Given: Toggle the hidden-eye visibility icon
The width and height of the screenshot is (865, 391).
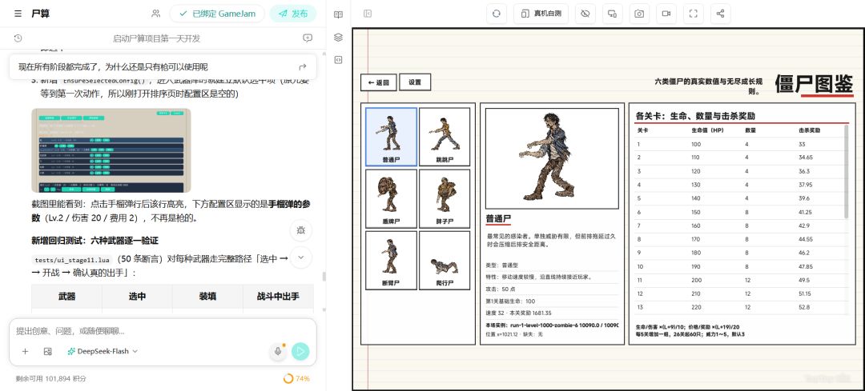Looking at the screenshot, I should 585,14.
